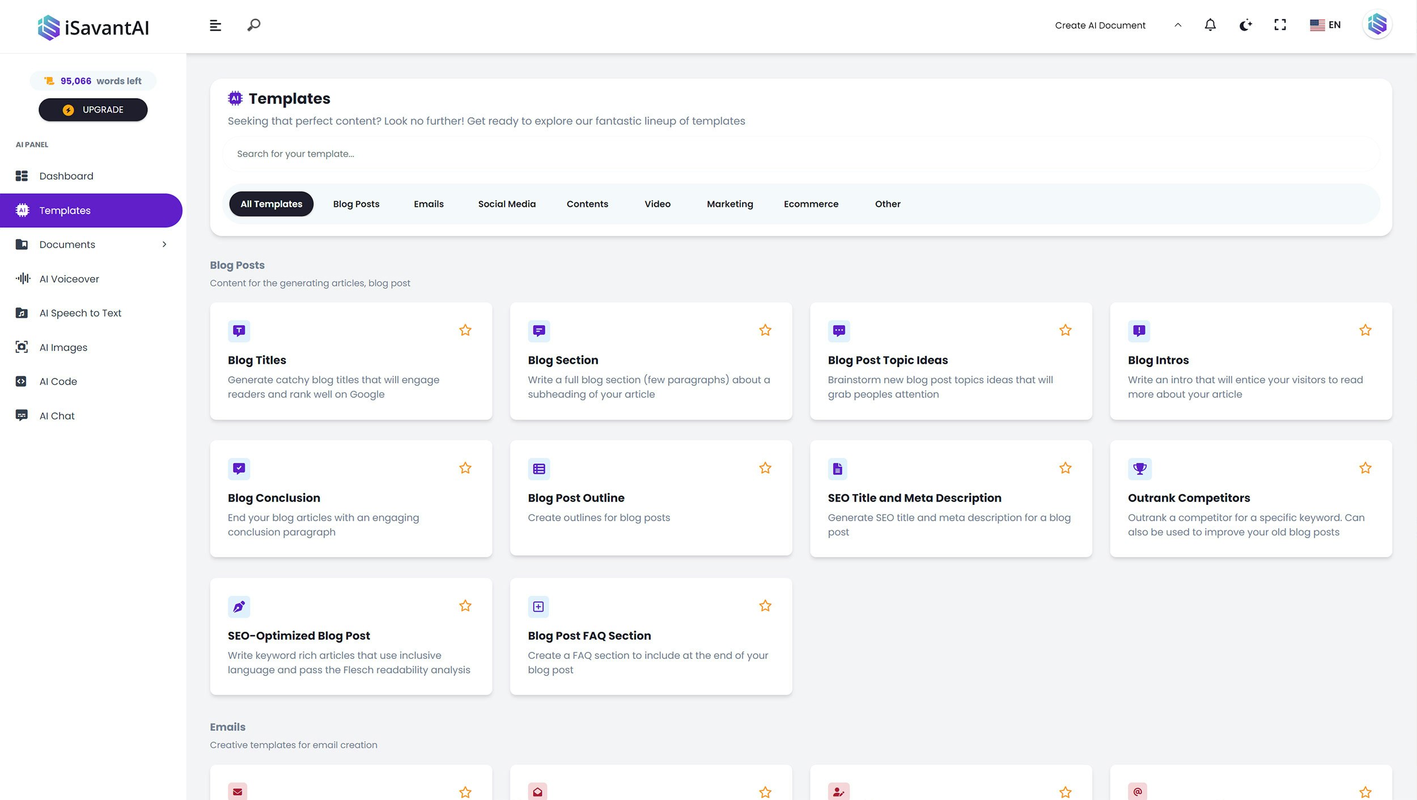Select the All Templates tab
Screen dimensions: 1417x800
tap(271, 204)
